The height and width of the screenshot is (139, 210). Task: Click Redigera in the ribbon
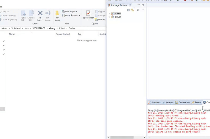[x=101, y=15]
